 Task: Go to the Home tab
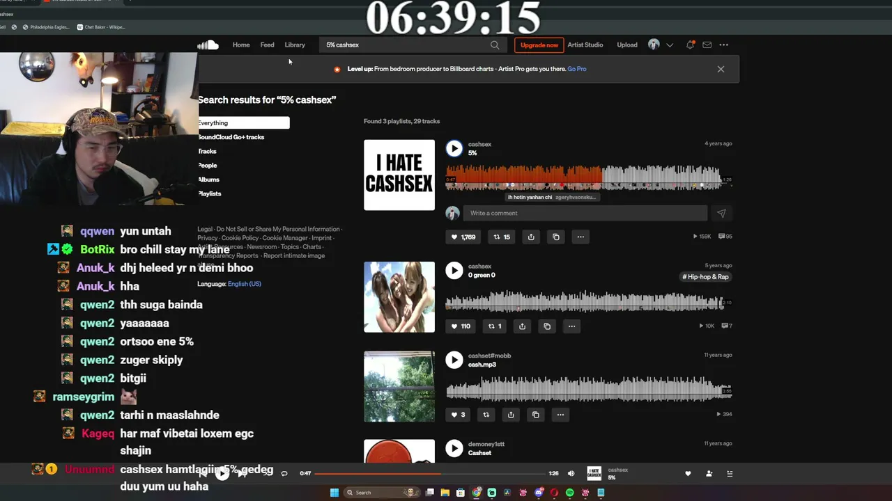[x=241, y=45]
